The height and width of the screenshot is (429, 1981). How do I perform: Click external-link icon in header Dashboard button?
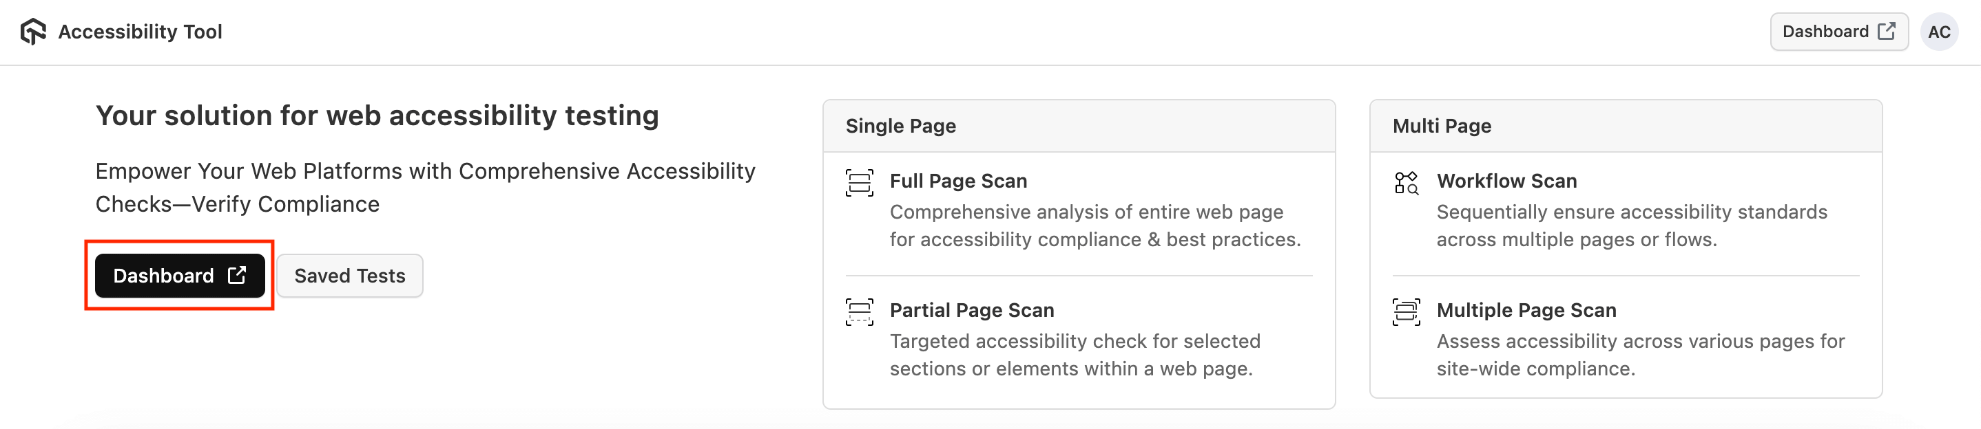[x=1887, y=31]
